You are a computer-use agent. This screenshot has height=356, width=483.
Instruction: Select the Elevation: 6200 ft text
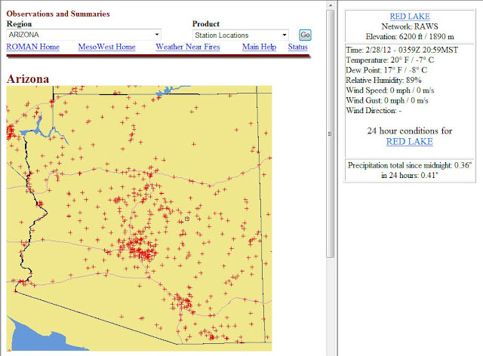pos(410,37)
